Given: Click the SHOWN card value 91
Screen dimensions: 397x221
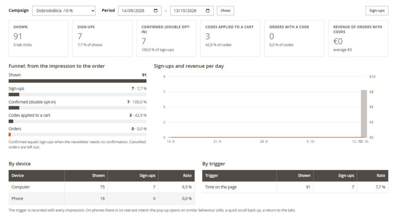Looking at the screenshot, I should (x=18, y=36).
